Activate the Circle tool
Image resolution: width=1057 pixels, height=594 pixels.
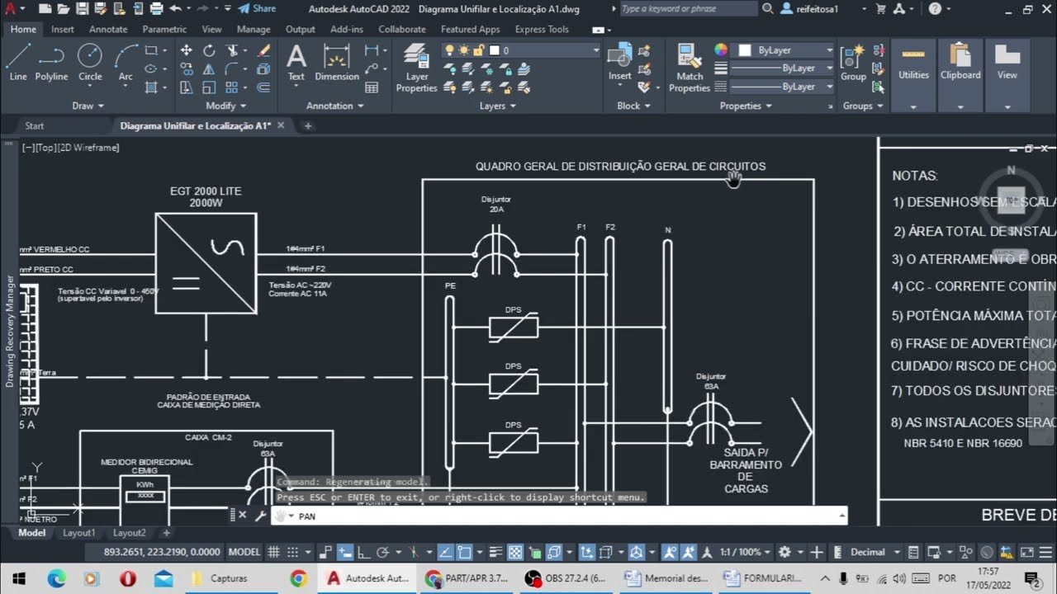(x=90, y=63)
